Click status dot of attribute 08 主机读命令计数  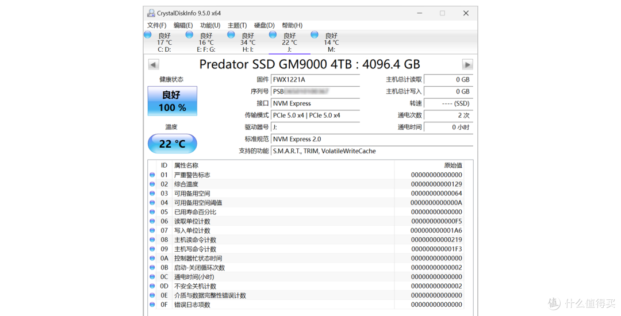(x=152, y=240)
